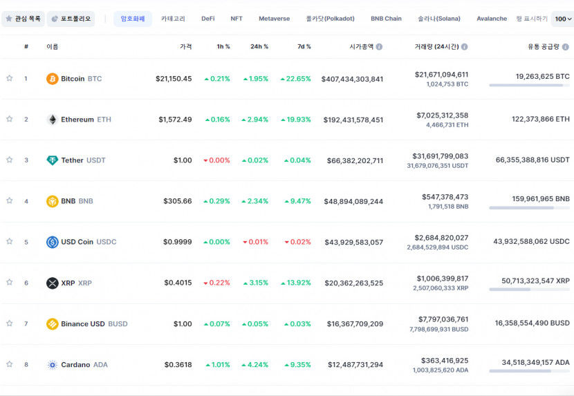This screenshot has width=574, height=396.
Task: Switch to the 카테고리 tab
Action: pyautogui.click(x=173, y=19)
